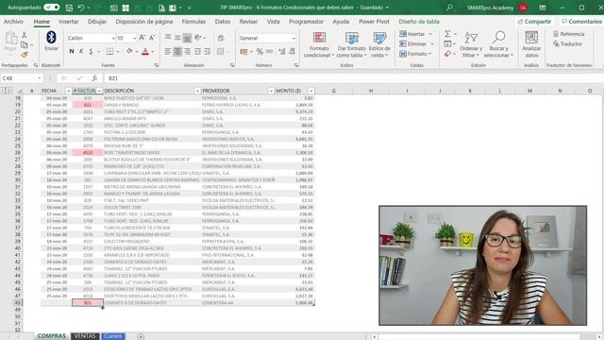Open the Archivo menu tab
This screenshot has height=340, width=604.
13,22
